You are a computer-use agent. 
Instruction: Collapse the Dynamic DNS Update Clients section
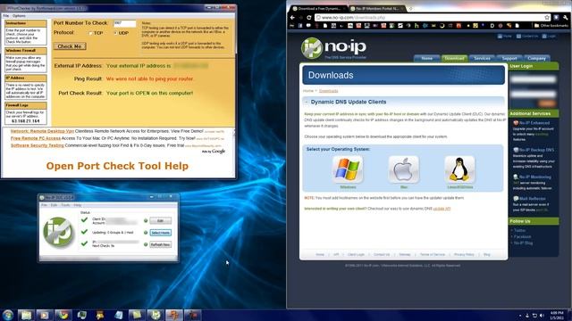(306, 103)
